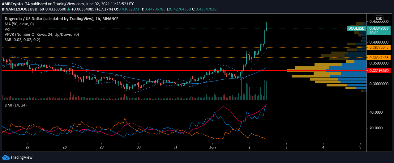Click the orange 0.36342468 price label
394x163 pixels.
point(379,58)
